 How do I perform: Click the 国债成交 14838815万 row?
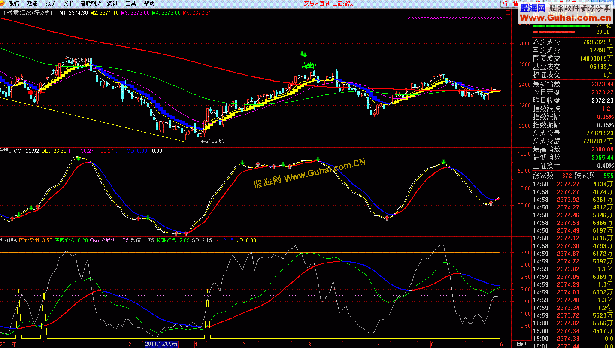tap(573, 58)
